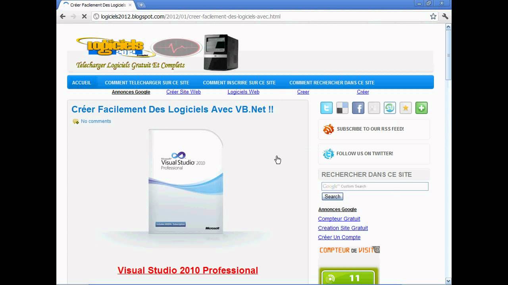
Task: Share the post via the Twitter icon
Action: 327,108
